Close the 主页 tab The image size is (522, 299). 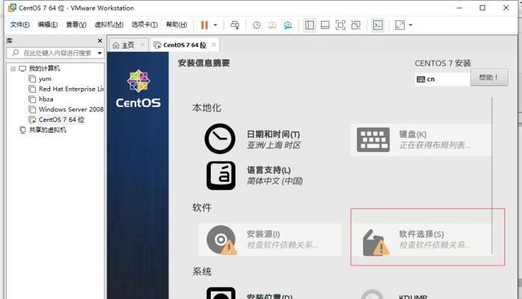pos(143,45)
